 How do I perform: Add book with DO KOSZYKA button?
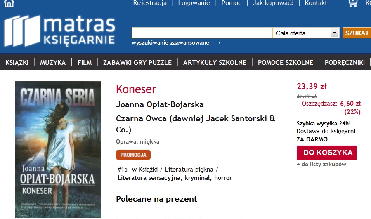click(326, 153)
